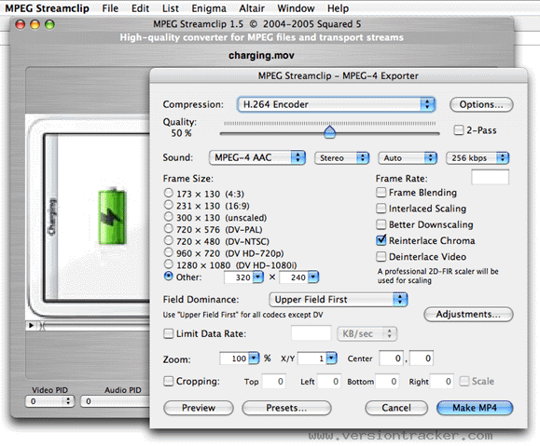Open the Altair menu
Viewport: 540px width, 446px height.
coord(252,8)
